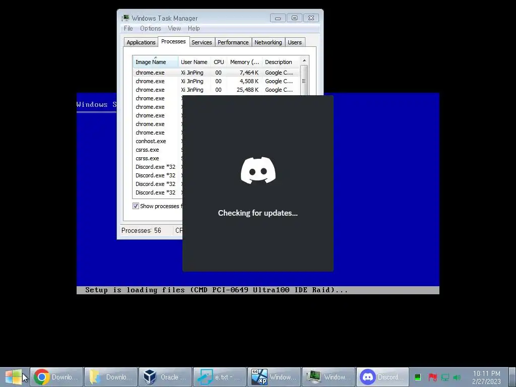Open the Action Center flag tray icon
The width and height of the screenshot is (516, 387).
coord(432,377)
